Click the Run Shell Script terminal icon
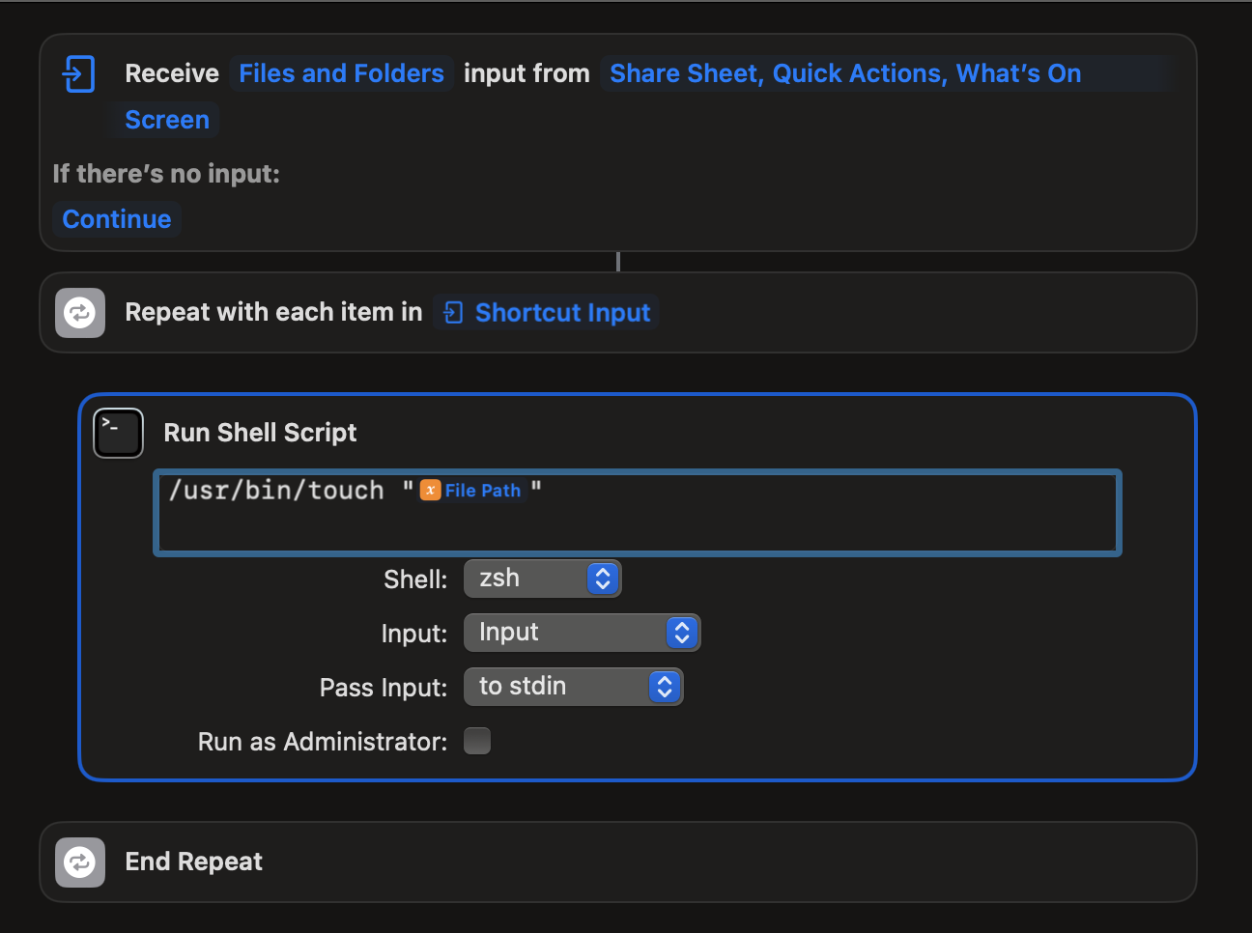Image resolution: width=1252 pixels, height=933 pixels. point(118,433)
